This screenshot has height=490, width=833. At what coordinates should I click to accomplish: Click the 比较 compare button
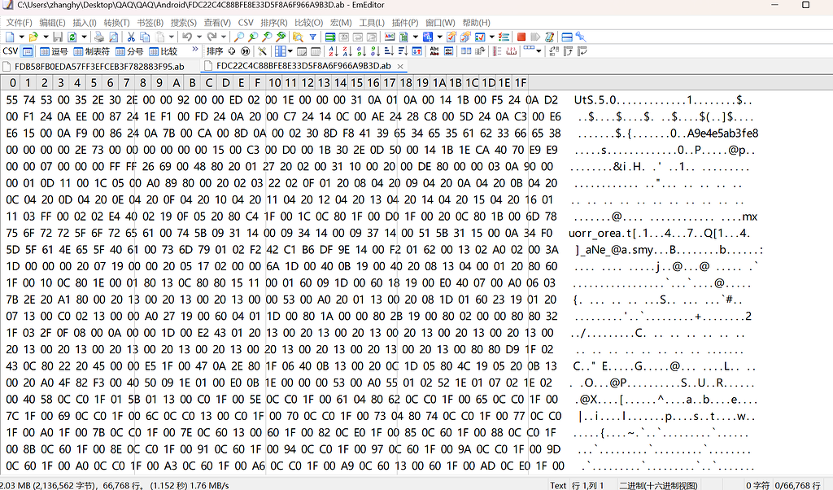click(163, 51)
